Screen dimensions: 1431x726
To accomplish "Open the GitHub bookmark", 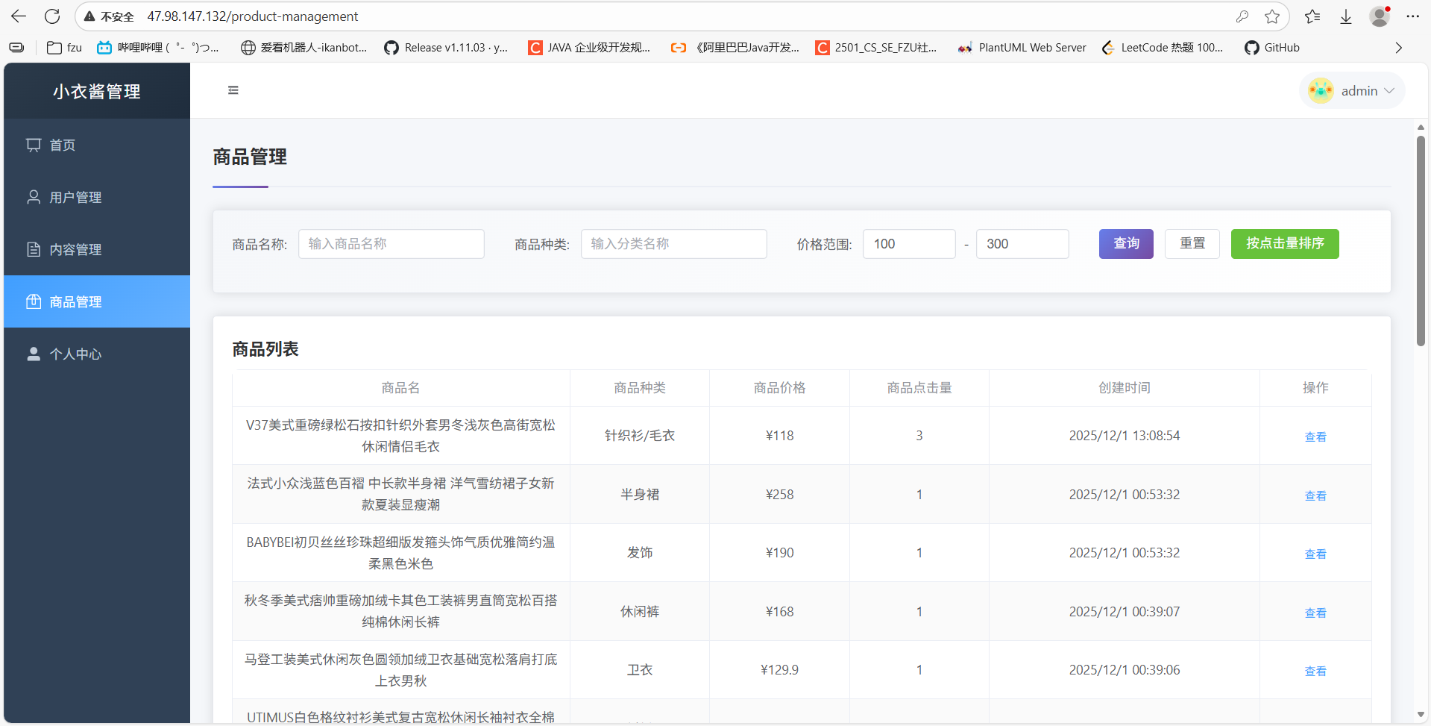I will (x=1272, y=48).
